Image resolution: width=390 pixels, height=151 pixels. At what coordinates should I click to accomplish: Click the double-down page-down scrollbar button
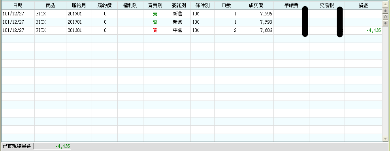(385, 23)
